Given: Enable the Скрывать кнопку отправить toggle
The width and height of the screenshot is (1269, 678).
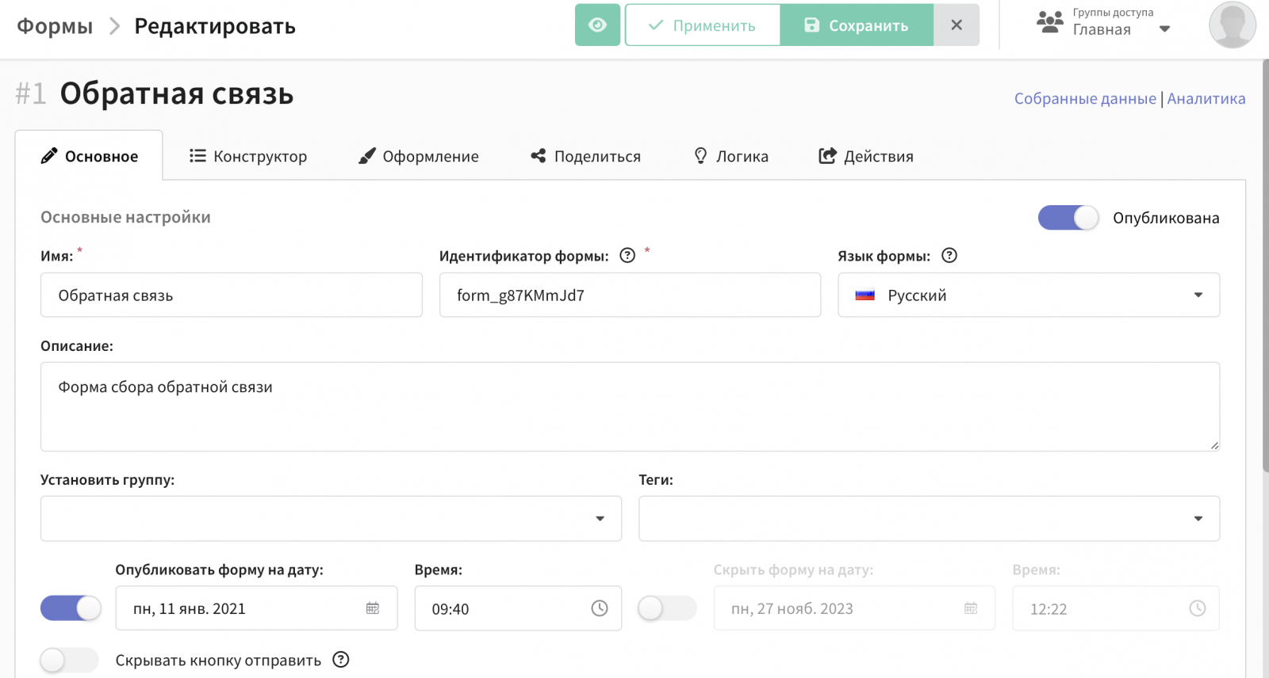Looking at the screenshot, I should coord(70,660).
